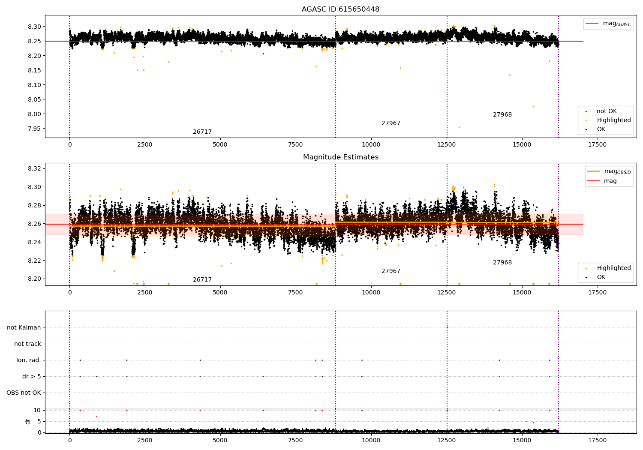Click the 15000 x-tick label under bottom plot
The width and height of the screenshot is (643, 450).
[522, 440]
